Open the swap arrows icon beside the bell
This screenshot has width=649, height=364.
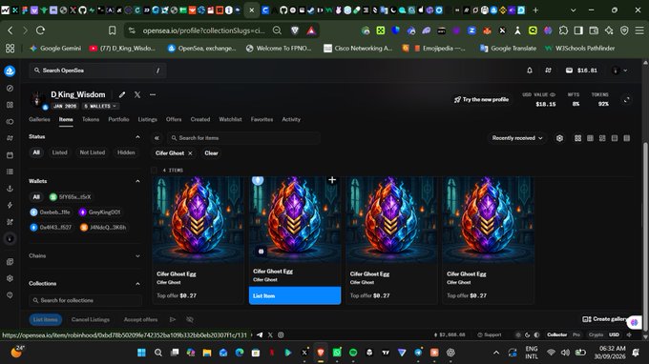(x=548, y=71)
